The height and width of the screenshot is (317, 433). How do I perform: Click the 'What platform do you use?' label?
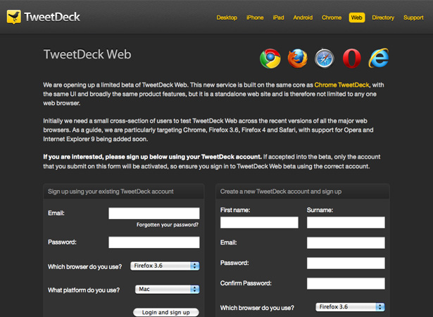84,290
